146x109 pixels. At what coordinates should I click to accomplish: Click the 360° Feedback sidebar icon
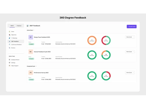click(x=10, y=41)
